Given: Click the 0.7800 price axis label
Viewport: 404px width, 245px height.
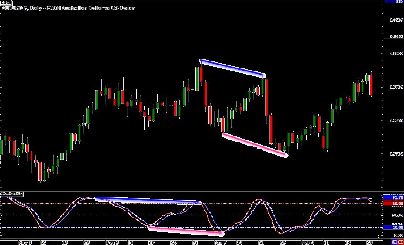Looking at the screenshot, I should pos(396,121).
